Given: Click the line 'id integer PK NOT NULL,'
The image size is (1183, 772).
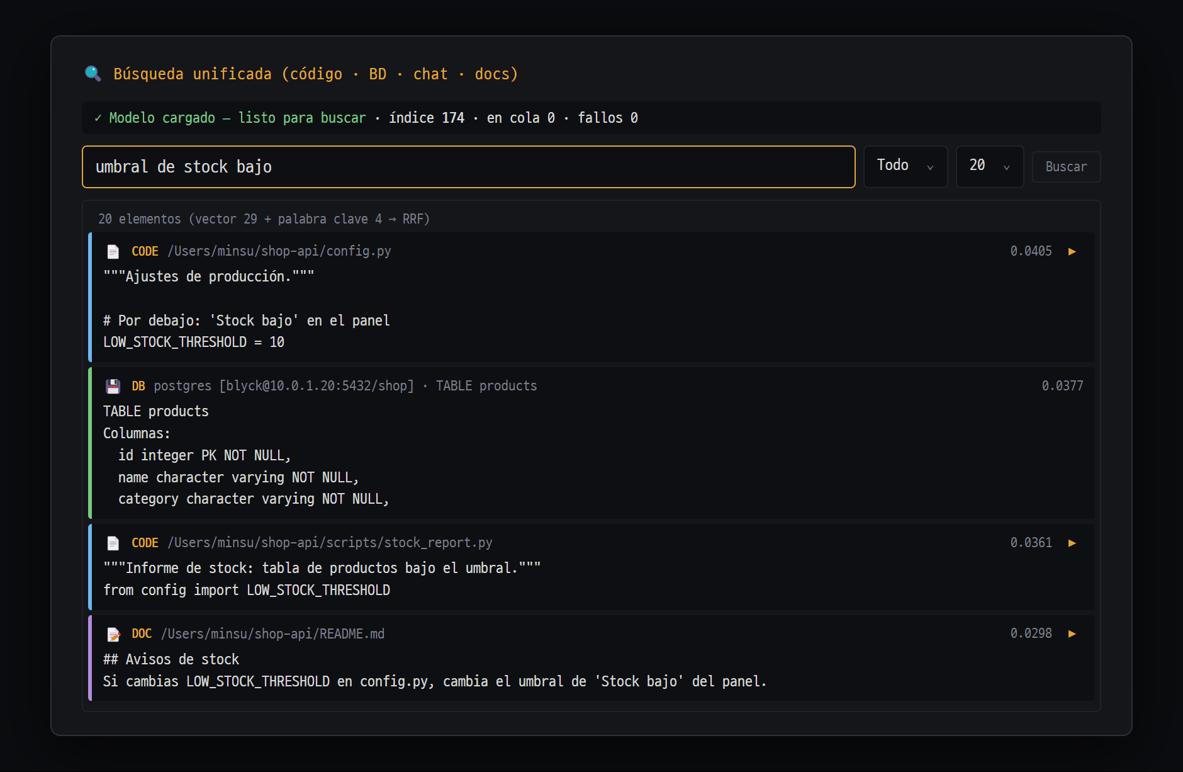Looking at the screenshot, I should 205,455.
